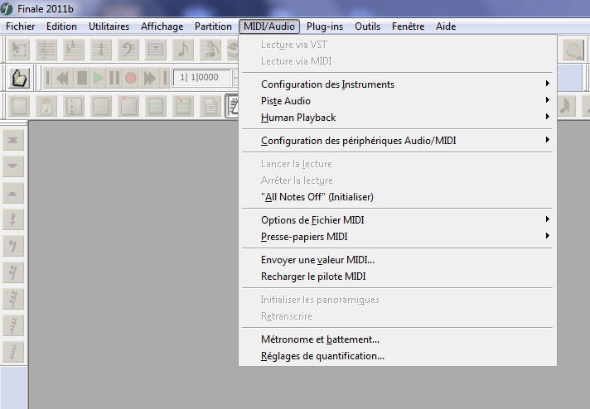This screenshot has width=590, height=409.
Task: Open the Edition menu
Action: coord(61,26)
